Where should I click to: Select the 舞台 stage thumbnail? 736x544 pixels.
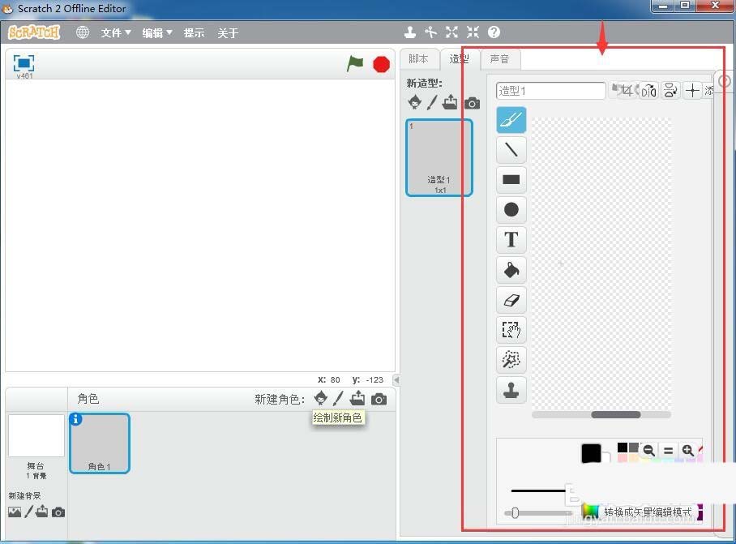(36, 435)
